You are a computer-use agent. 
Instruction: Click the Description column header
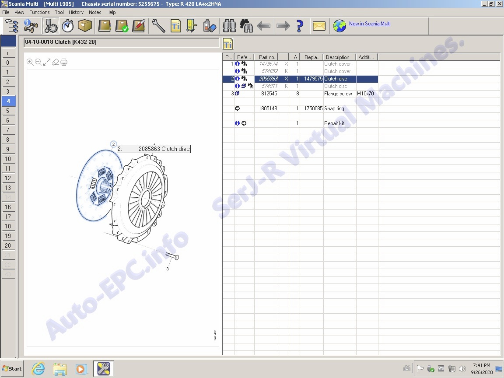coord(339,57)
